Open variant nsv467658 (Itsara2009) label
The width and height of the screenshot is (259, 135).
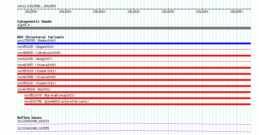(x=37, y=77)
